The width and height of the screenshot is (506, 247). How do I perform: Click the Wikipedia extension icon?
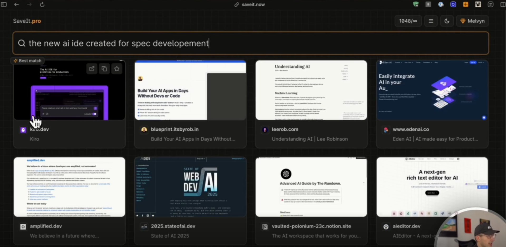coord(478,4)
